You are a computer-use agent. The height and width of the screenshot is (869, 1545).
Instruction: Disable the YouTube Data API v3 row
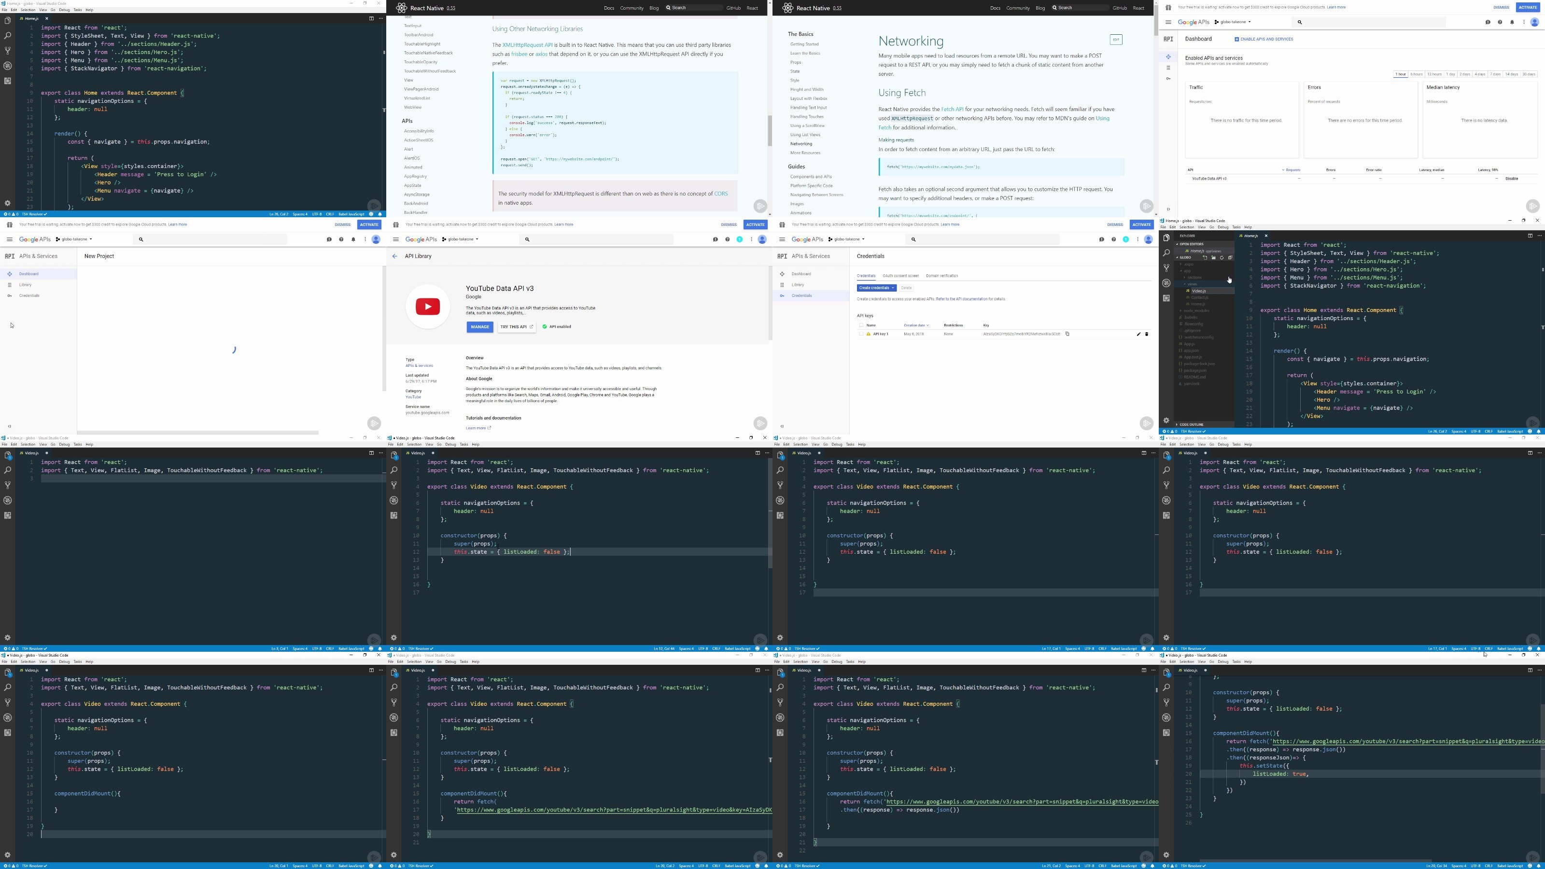click(x=1511, y=179)
